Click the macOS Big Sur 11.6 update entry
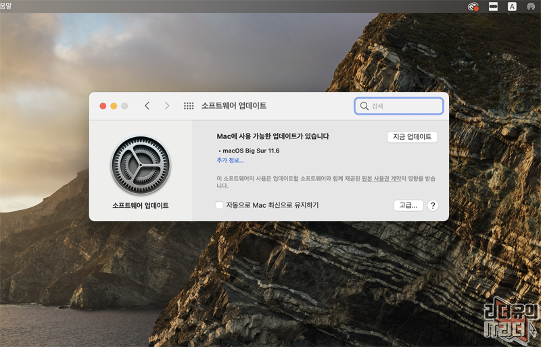Viewport: 541px width, 347px height. point(251,151)
